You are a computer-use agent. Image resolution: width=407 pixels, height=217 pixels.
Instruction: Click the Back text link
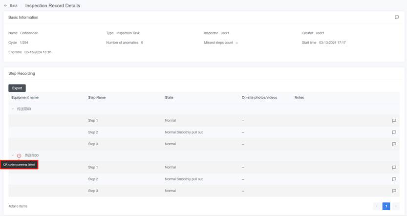click(x=14, y=5)
